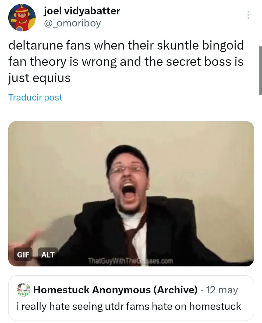
Task: Open the three-dot more options menu
Action: 249,15
